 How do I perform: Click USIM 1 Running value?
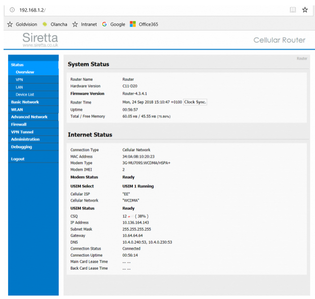138,186
